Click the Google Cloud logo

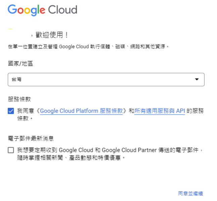pos(42,10)
